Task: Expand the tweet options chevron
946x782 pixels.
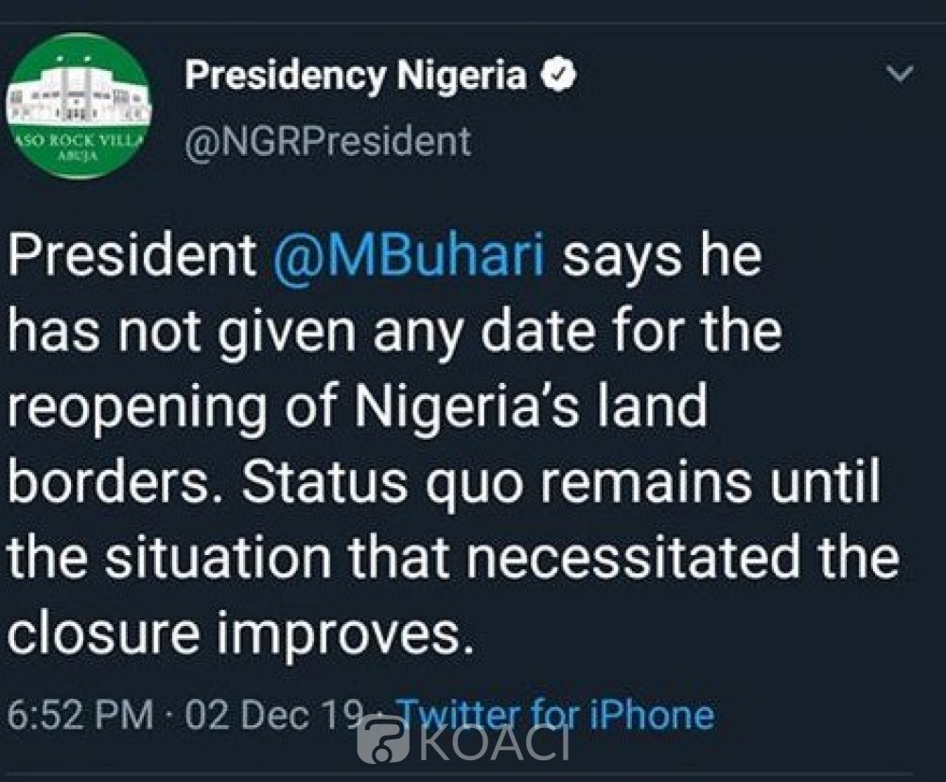Action: (x=902, y=75)
